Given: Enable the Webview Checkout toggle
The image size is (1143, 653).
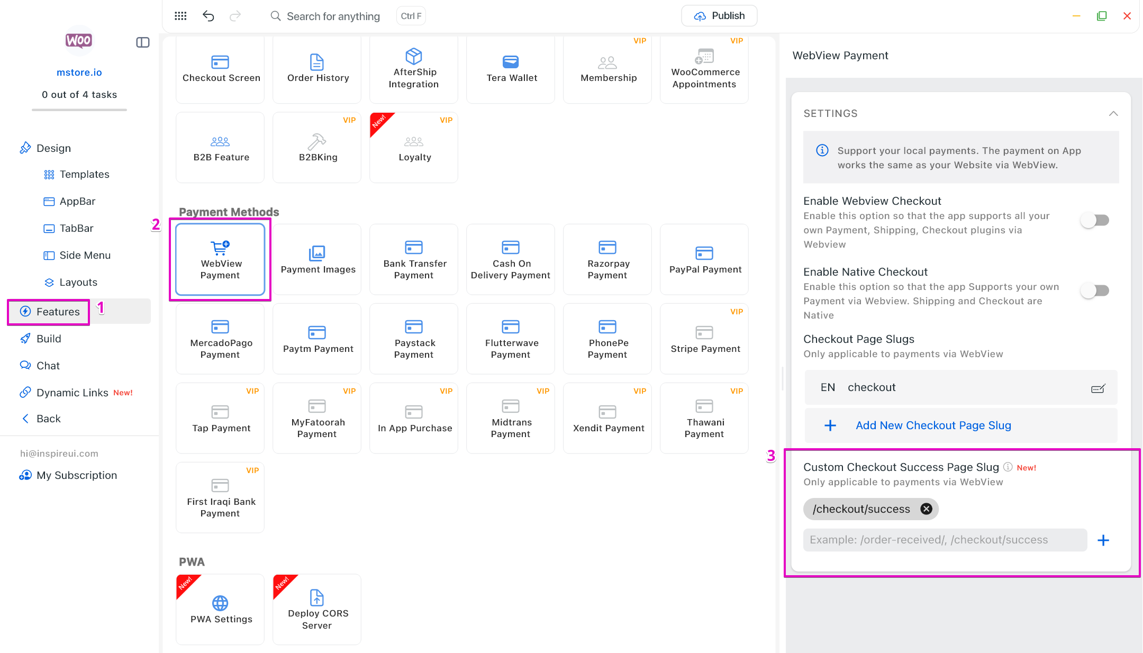Looking at the screenshot, I should point(1095,220).
